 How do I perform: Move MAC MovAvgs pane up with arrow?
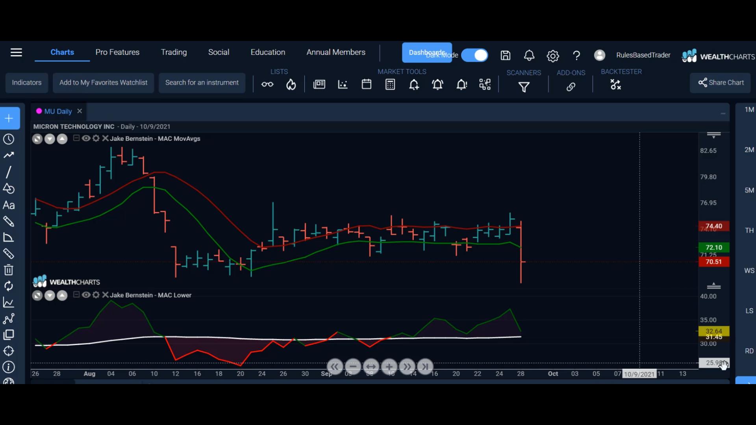pyautogui.click(x=62, y=139)
